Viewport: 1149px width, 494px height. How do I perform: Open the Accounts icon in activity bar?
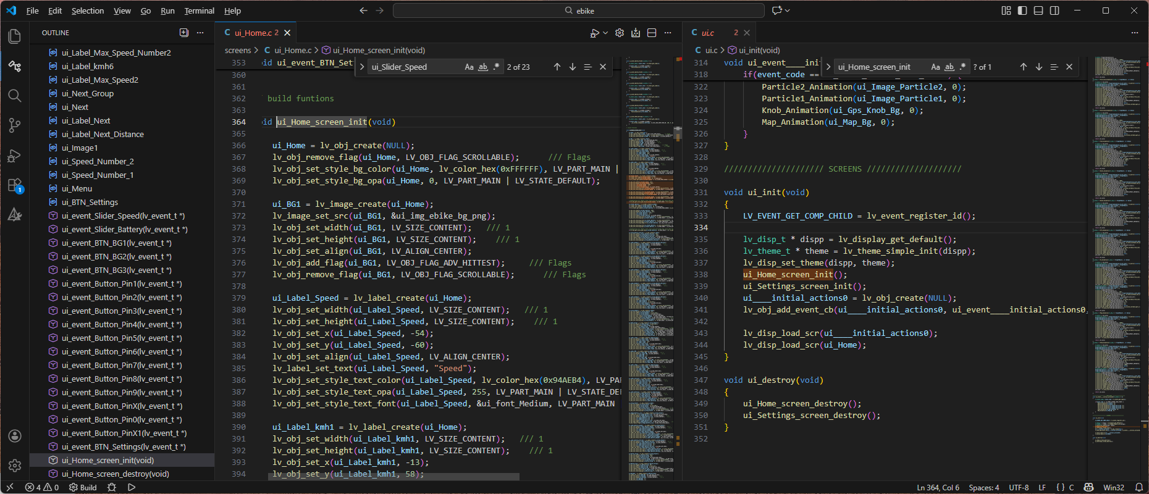(x=15, y=436)
